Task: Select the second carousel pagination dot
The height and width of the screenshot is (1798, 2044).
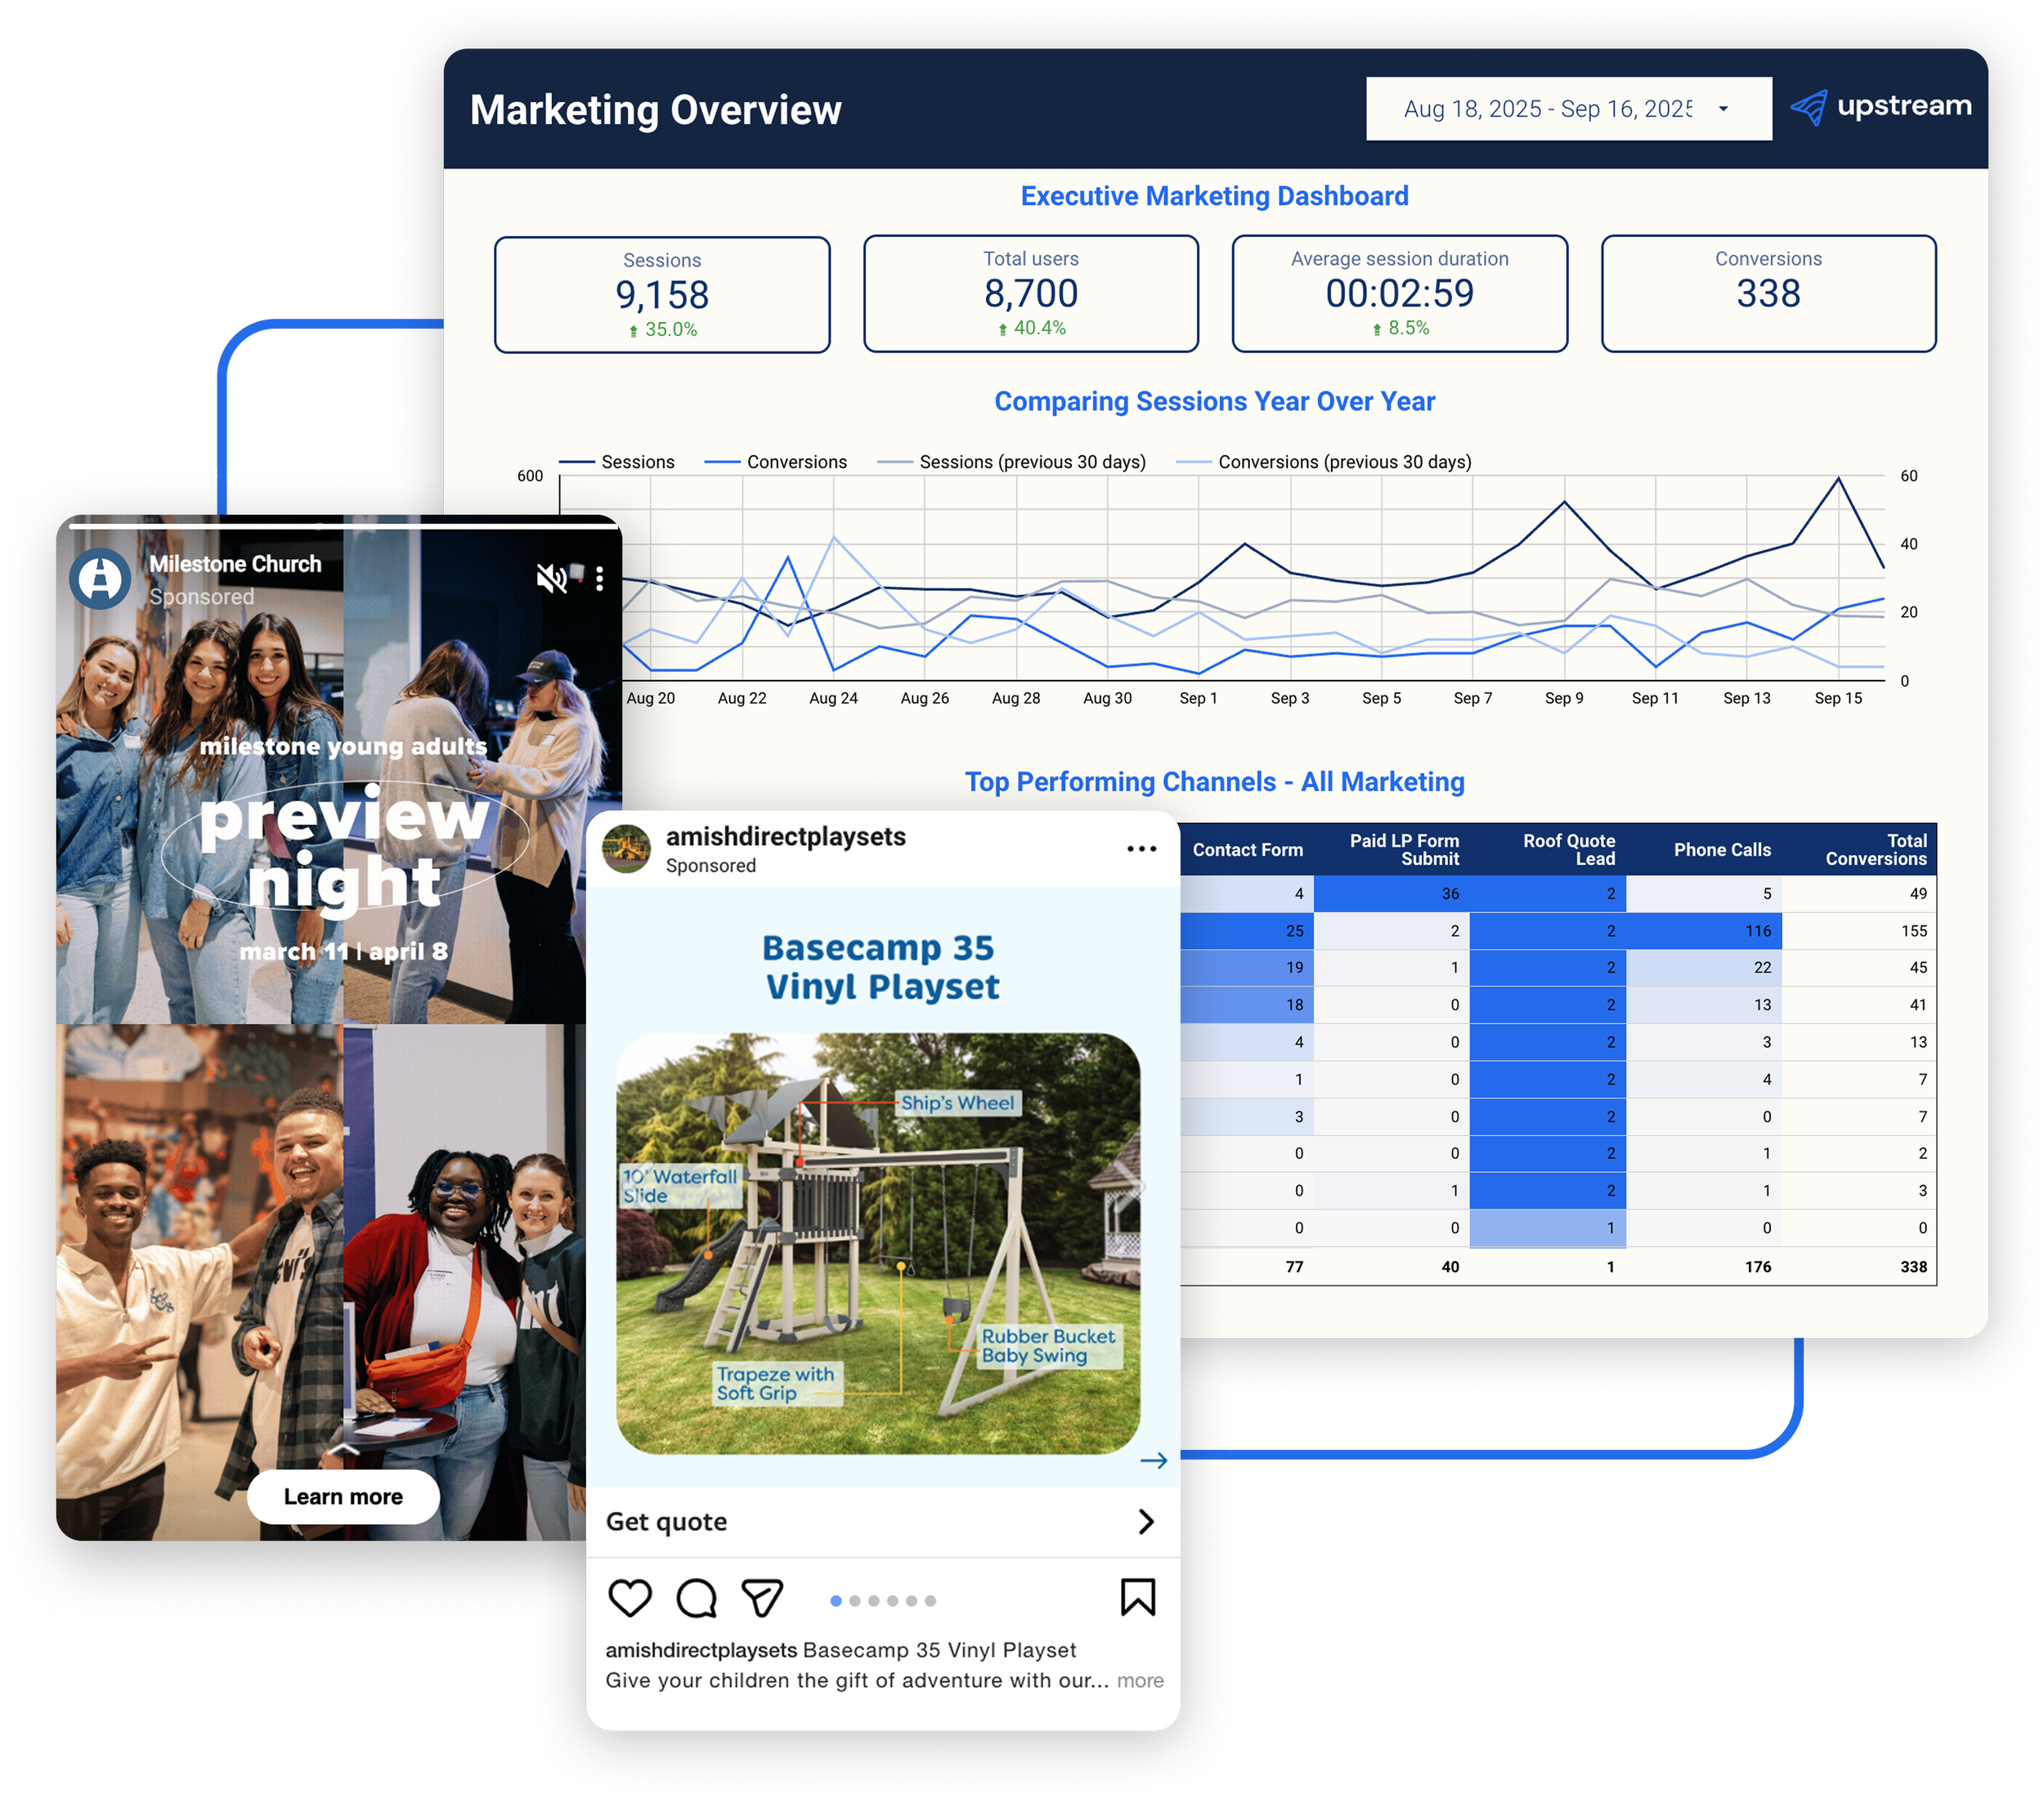Action: (855, 1601)
